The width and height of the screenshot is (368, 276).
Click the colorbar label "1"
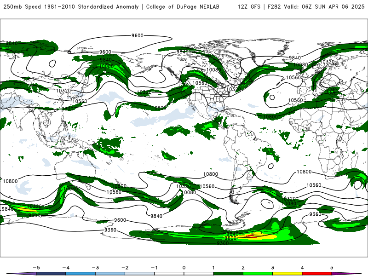pos(213,268)
